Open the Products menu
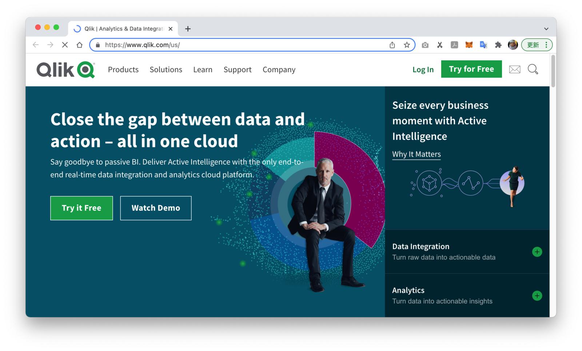This screenshot has height=351, width=582. tap(123, 69)
